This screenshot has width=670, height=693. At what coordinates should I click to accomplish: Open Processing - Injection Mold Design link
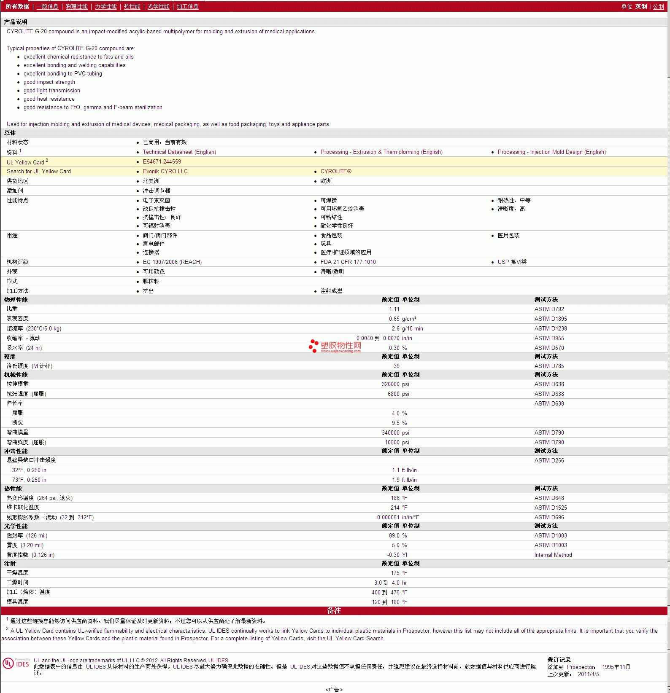551,152
